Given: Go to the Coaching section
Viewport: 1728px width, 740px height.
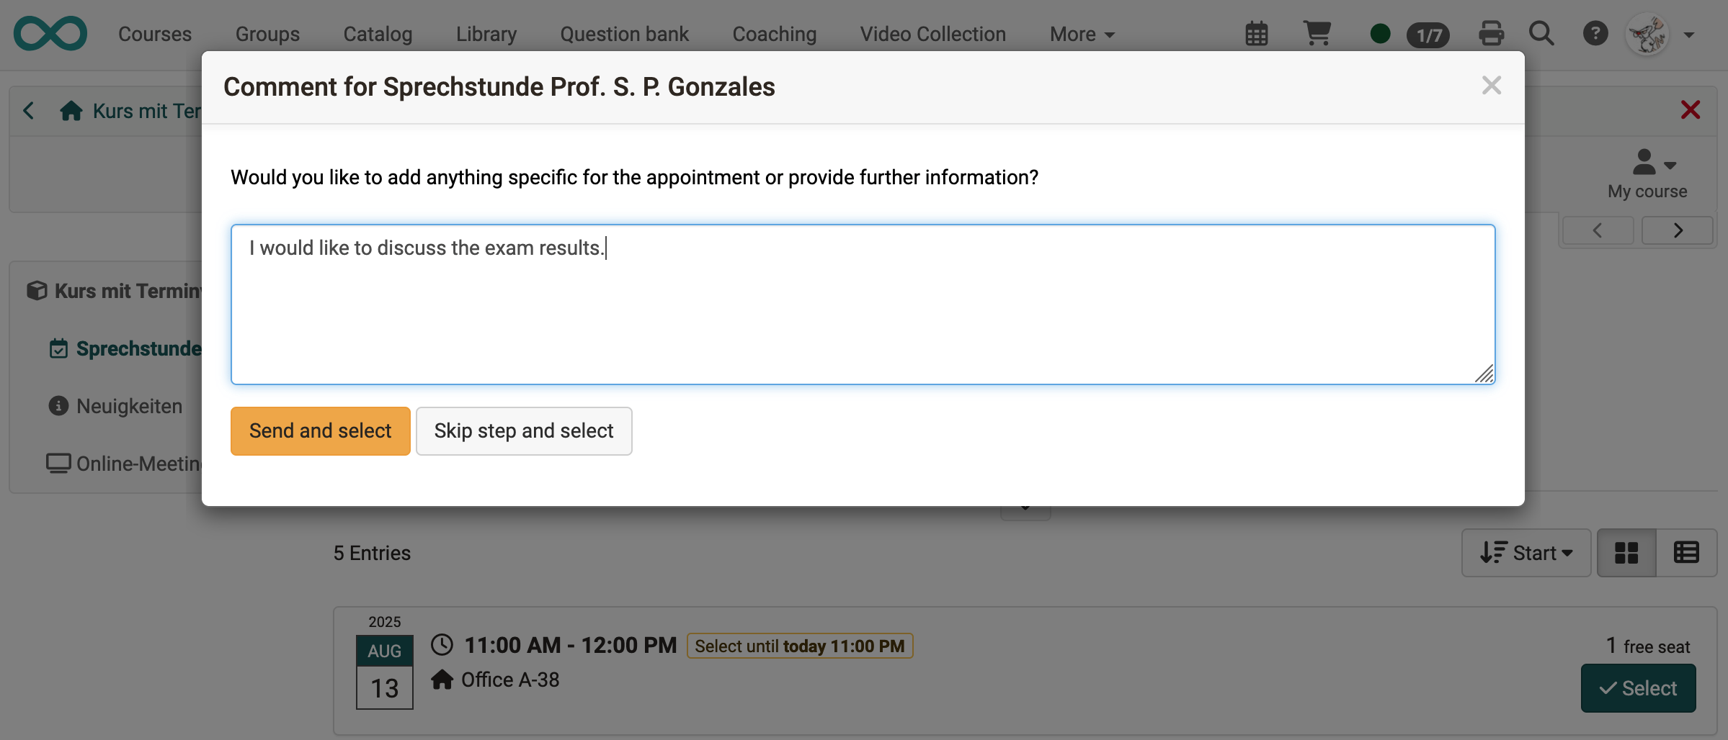Looking at the screenshot, I should point(774,33).
